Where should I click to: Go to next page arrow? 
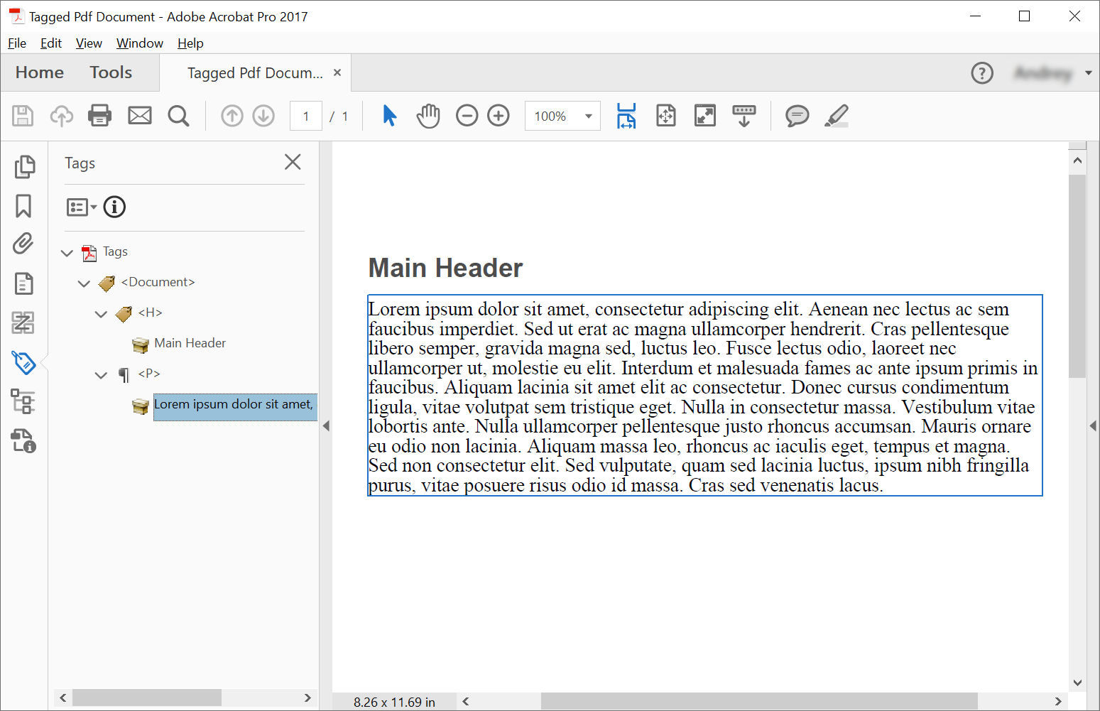263,116
